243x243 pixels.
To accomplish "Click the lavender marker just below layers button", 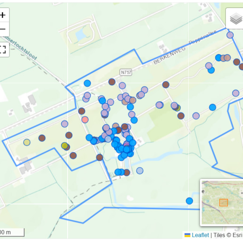I will click(x=230, y=35).
